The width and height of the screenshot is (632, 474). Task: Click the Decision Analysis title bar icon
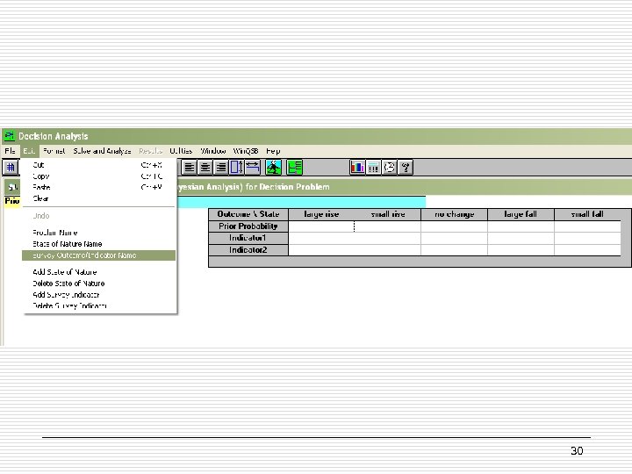(10, 136)
